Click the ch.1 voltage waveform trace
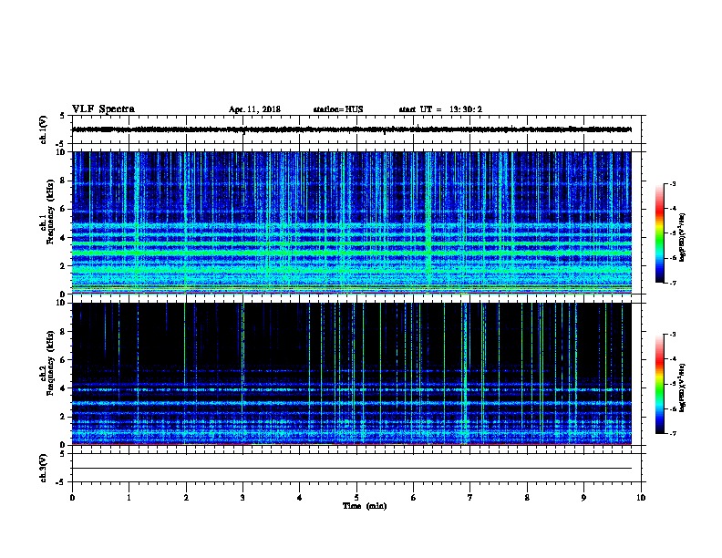Viewport: 722px width, 558px height. (x=352, y=129)
